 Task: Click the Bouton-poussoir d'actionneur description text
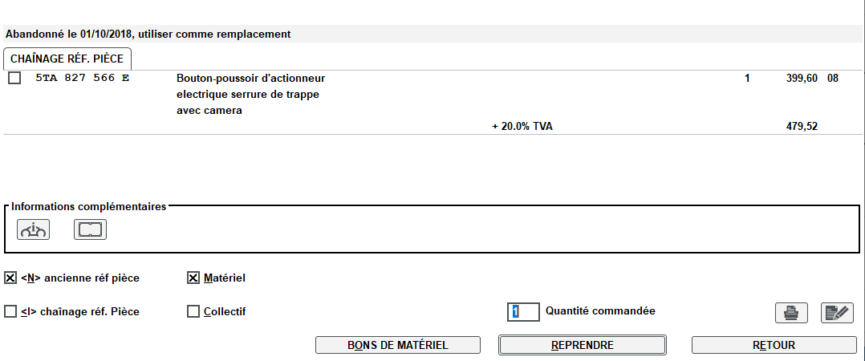pos(250,79)
